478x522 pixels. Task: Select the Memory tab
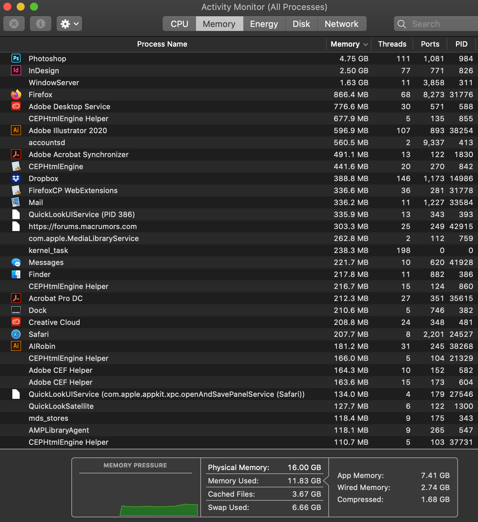coord(219,24)
